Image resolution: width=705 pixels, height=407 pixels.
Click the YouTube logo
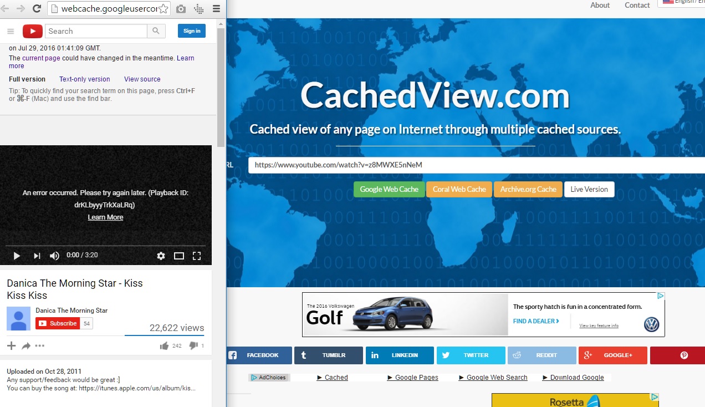click(x=32, y=31)
